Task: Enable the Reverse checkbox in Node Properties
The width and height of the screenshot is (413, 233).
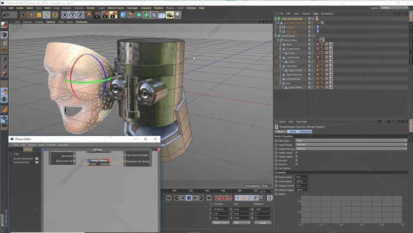Action: click(x=297, y=164)
